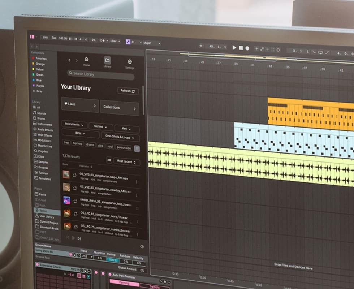Image resolution: width=354 pixels, height=289 pixels.
Task: Open the Likes section
Action: (x=80, y=104)
